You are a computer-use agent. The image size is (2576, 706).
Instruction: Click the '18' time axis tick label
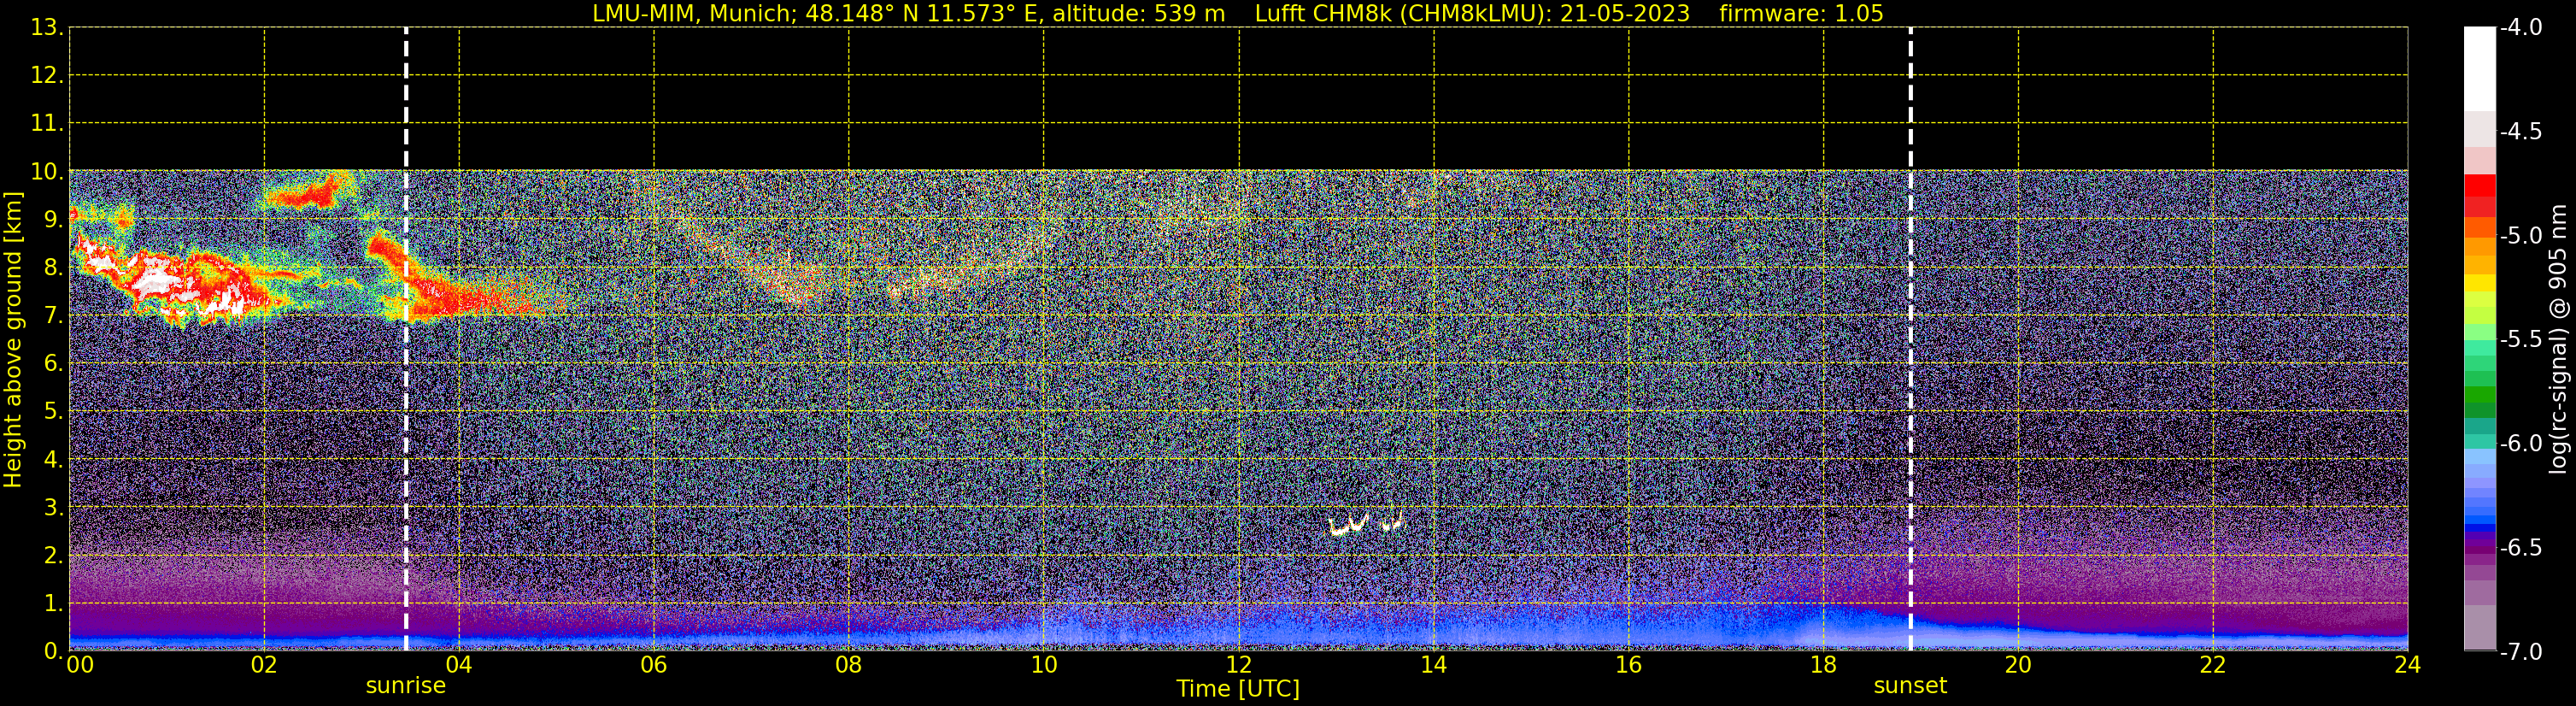tap(1824, 665)
